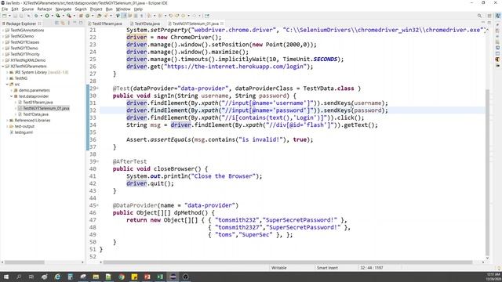Click the 'Writable' status bar entry
This screenshot has height=282, width=502.
click(279, 268)
